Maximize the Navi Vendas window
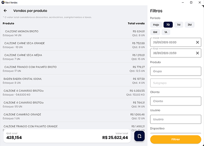This screenshot has height=146, width=204. pyautogui.click(x=191, y=2)
